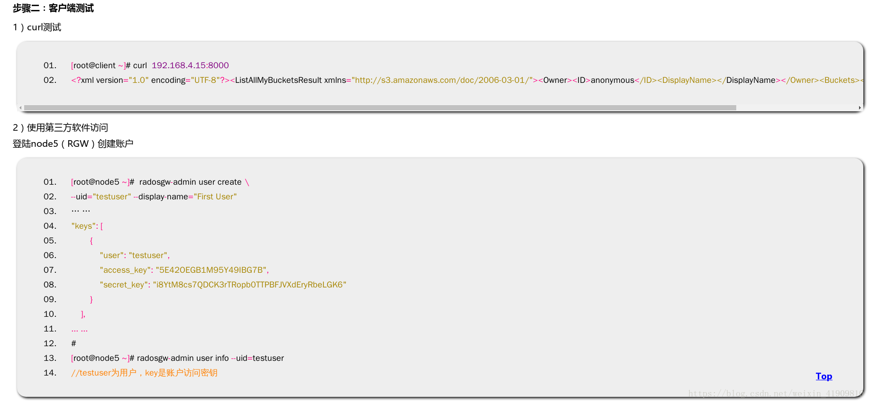
Task: Click the --uid="testuser" option text
Action: point(101,197)
